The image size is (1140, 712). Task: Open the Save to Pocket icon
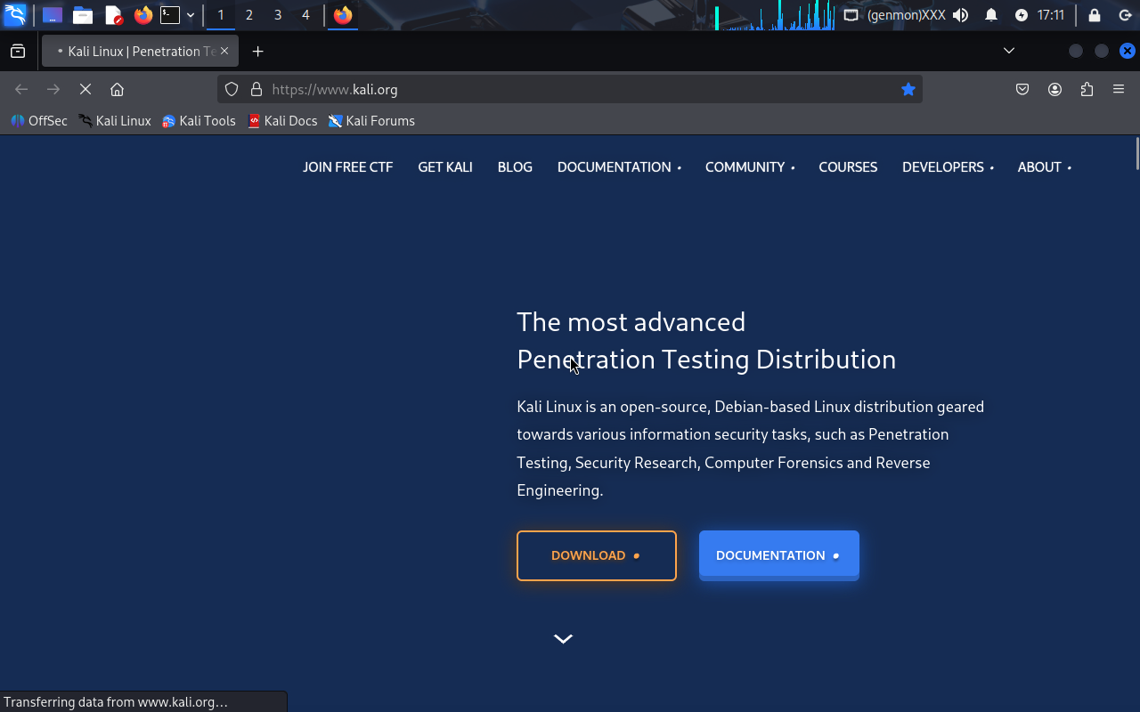[1022, 89]
